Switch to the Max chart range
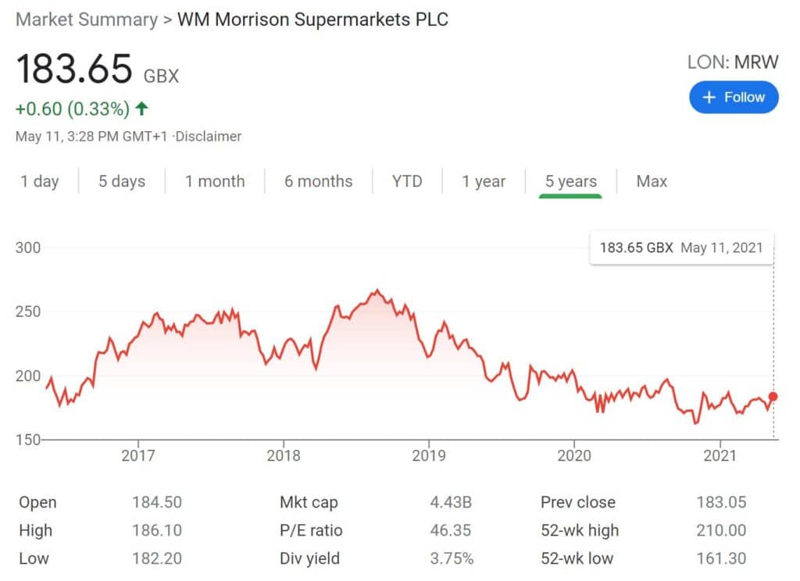Image resolution: width=800 pixels, height=581 pixels. click(x=651, y=181)
